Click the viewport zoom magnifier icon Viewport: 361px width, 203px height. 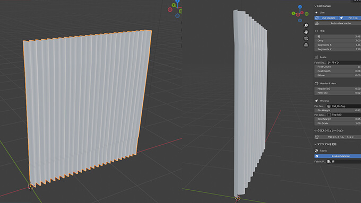click(306, 25)
